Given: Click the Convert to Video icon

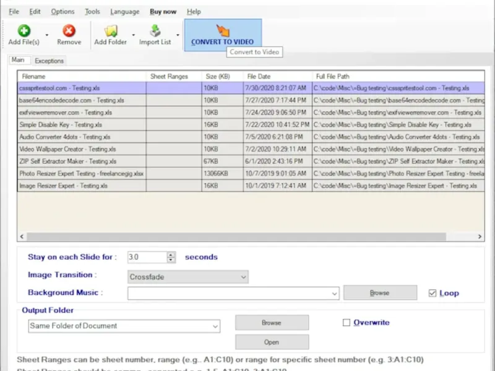Looking at the screenshot, I should click(x=222, y=30).
